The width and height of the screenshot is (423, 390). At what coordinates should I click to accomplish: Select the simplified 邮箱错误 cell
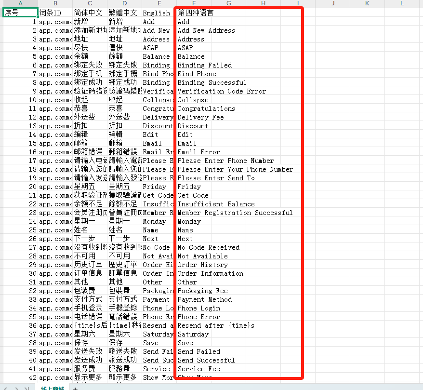[90, 152]
